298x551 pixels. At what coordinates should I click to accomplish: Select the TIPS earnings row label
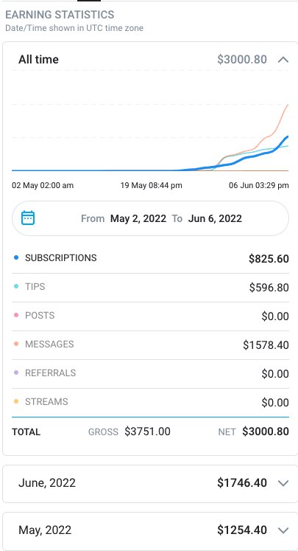pyautogui.click(x=35, y=287)
